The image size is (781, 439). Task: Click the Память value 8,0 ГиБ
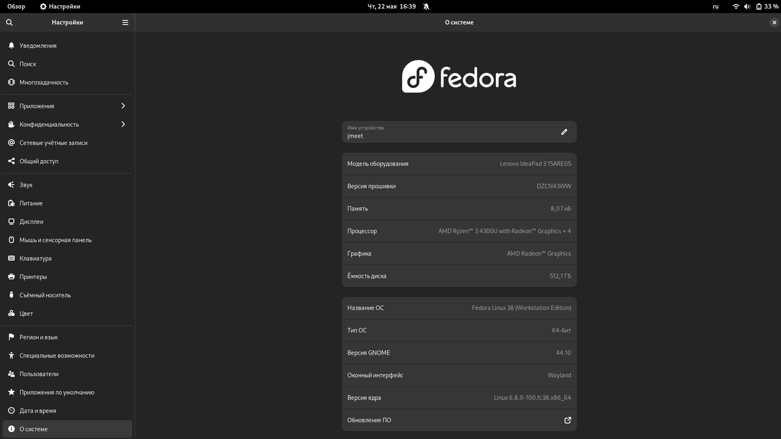pos(561,209)
